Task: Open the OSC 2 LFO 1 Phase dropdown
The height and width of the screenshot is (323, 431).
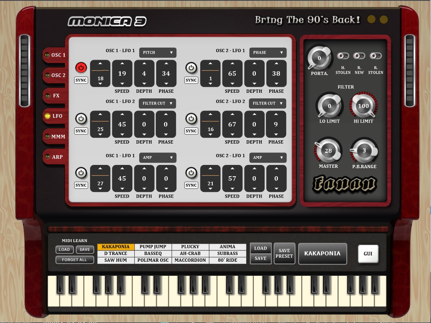Action: click(268, 52)
